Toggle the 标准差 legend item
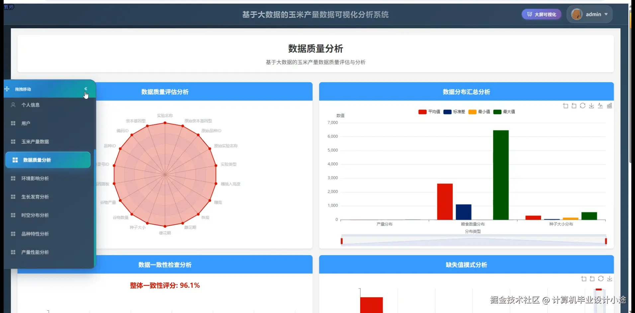Viewport: 635px width, 313px height. (455, 112)
